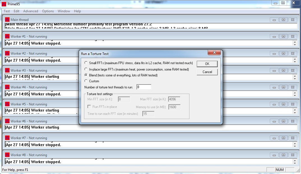
Task: Open the Window menu
Action: (64, 11)
